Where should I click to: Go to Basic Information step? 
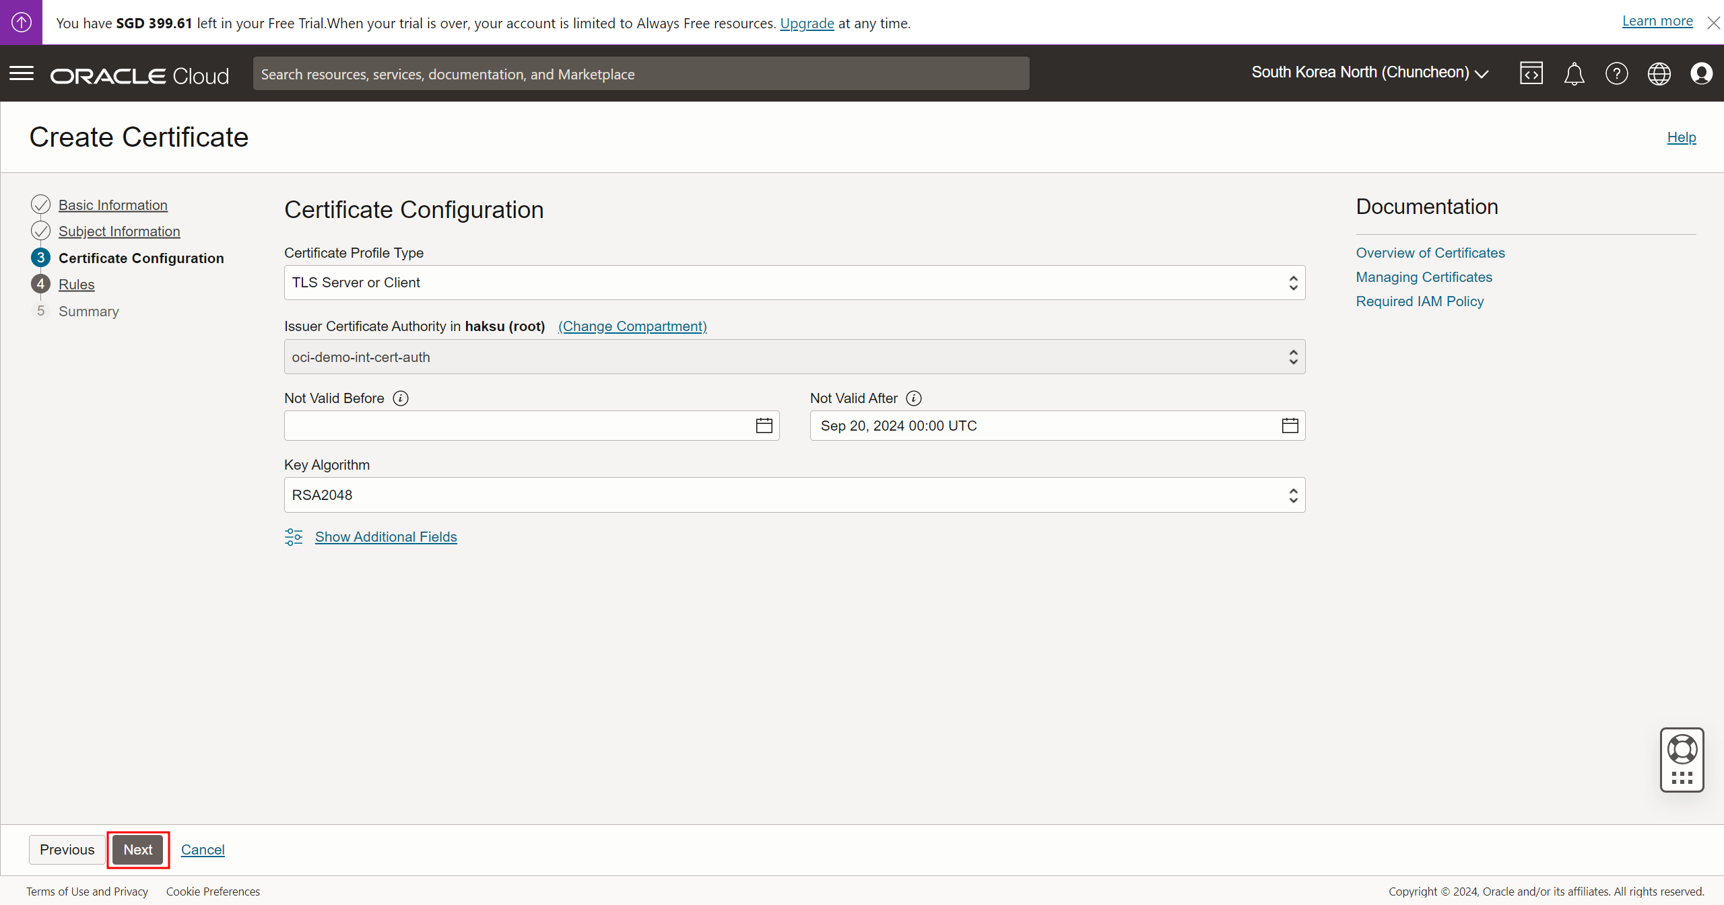pos(113,205)
